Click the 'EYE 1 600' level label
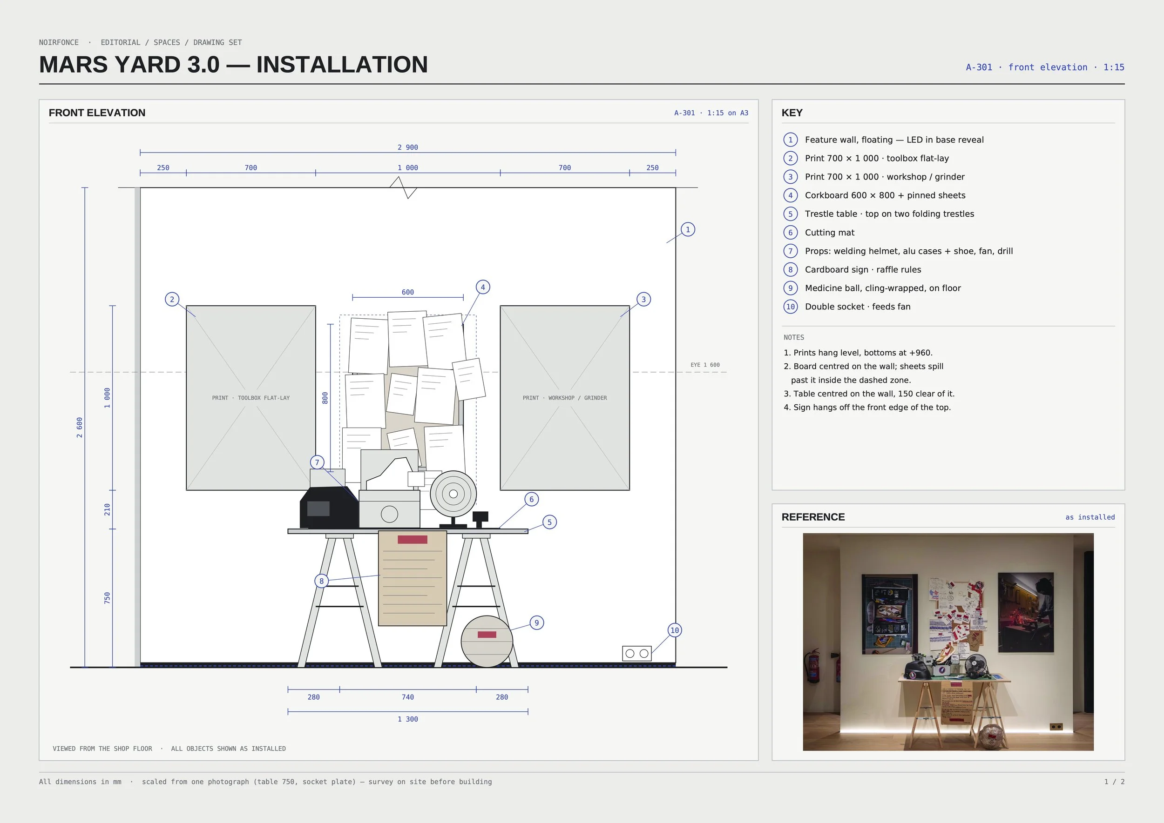This screenshot has height=823, width=1164. tap(705, 365)
